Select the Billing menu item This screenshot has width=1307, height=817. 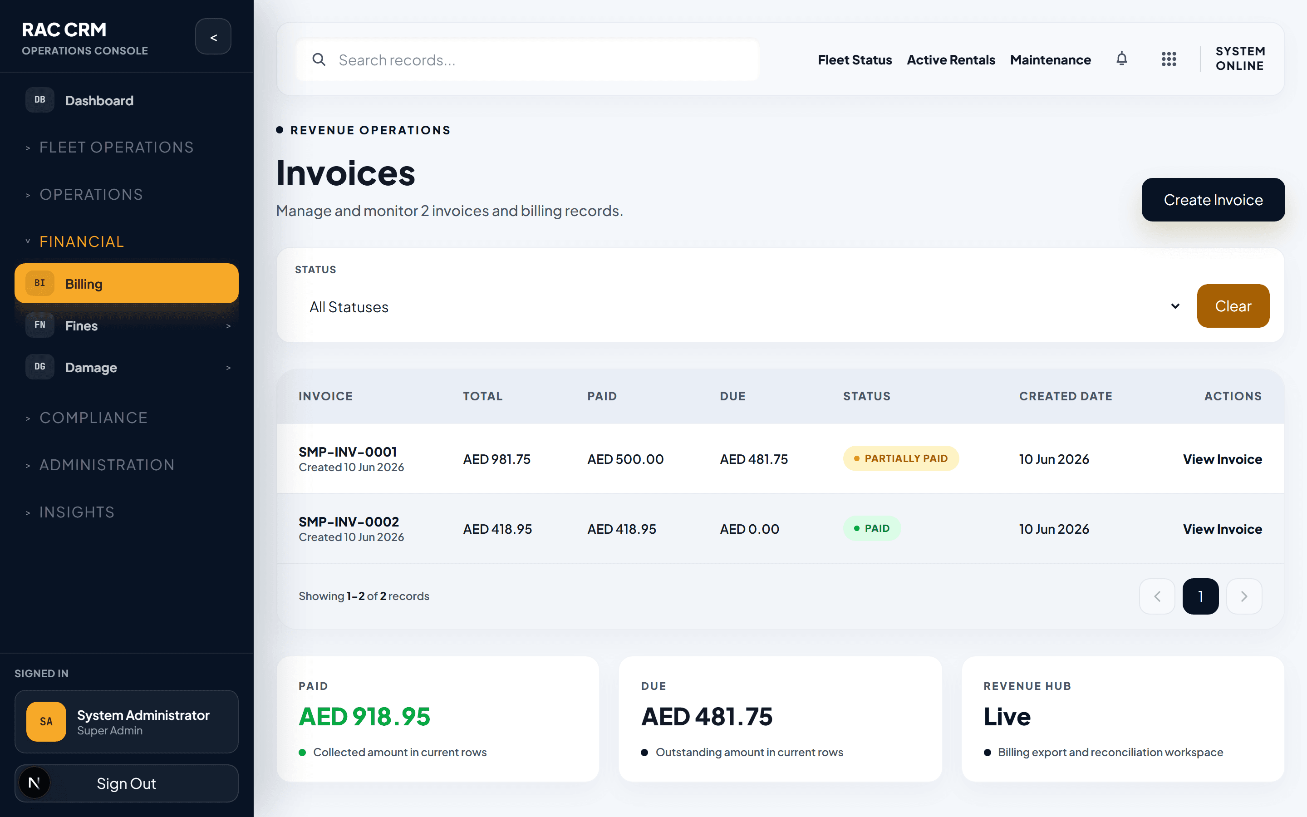126,283
